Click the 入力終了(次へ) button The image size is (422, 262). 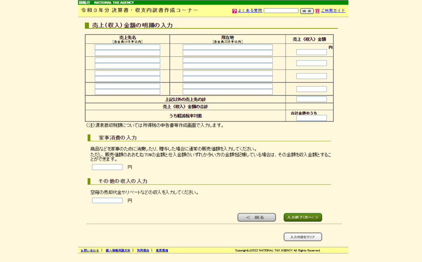(x=303, y=218)
